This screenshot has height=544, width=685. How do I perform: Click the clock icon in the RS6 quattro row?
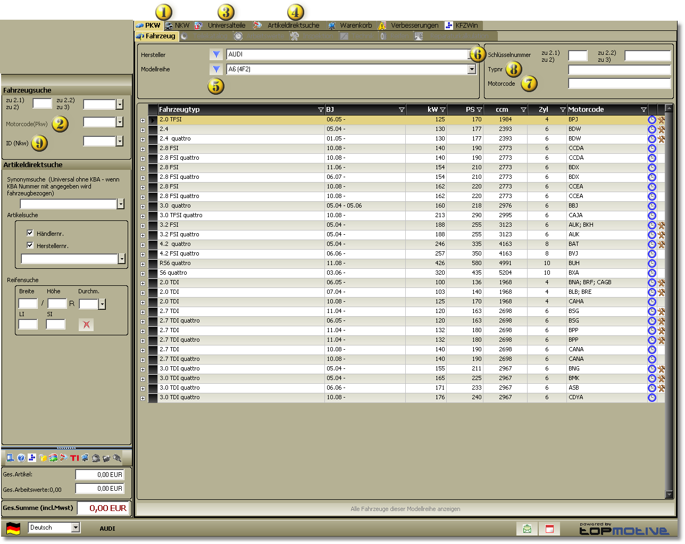click(x=652, y=263)
